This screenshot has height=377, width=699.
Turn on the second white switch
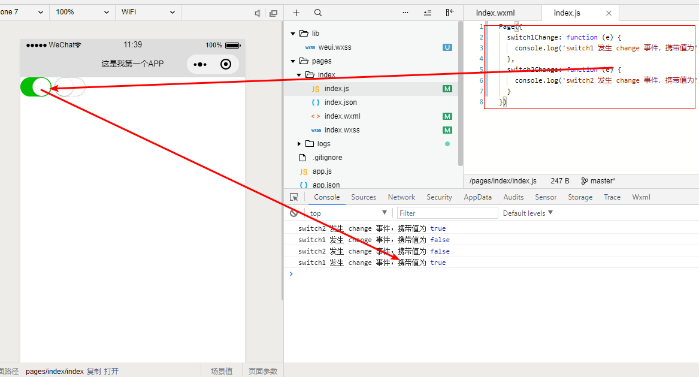[x=69, y=87]
